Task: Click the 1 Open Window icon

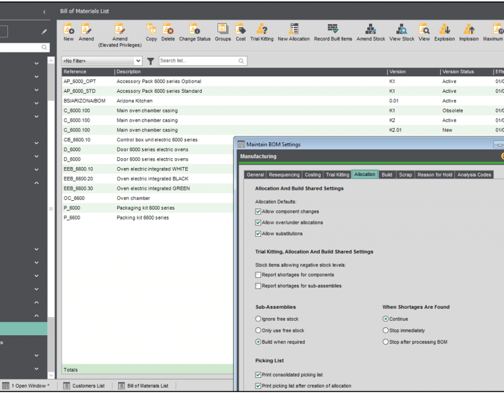Action: pos(5,385)
